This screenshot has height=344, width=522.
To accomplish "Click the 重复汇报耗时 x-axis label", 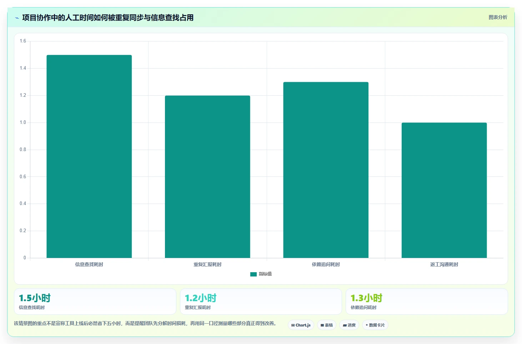I will 207,265.
